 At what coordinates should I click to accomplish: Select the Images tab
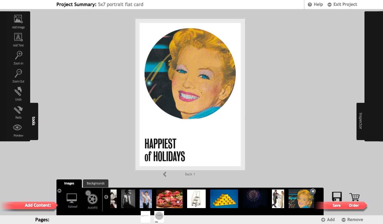point(69,183)
